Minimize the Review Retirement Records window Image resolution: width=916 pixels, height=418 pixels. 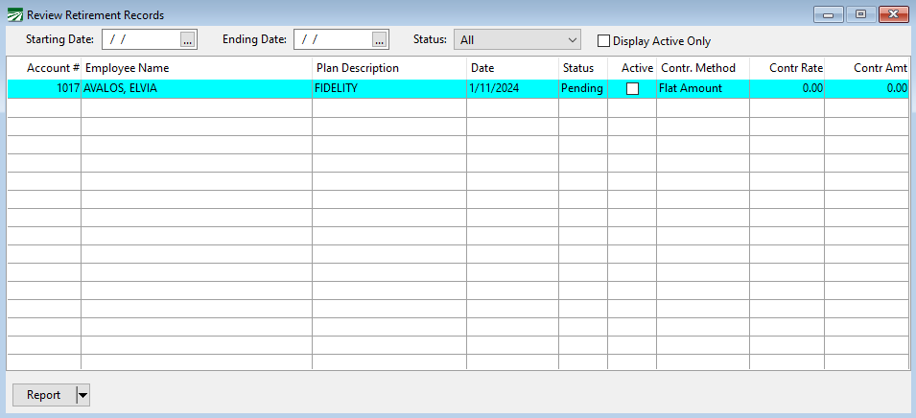[827, 14]
